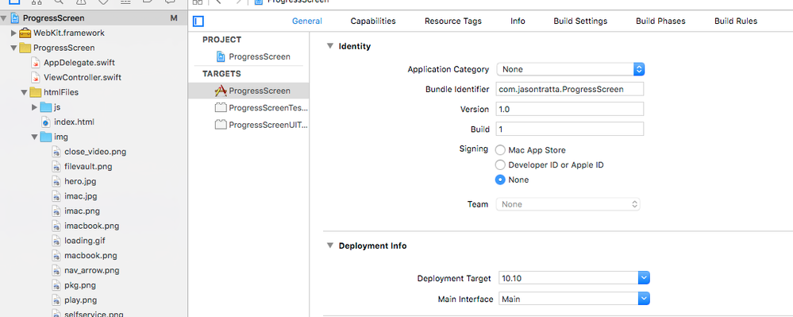Viewport: 793px width, 317px height.
Task: Open the Application Category dropdown
Action: 571,69
